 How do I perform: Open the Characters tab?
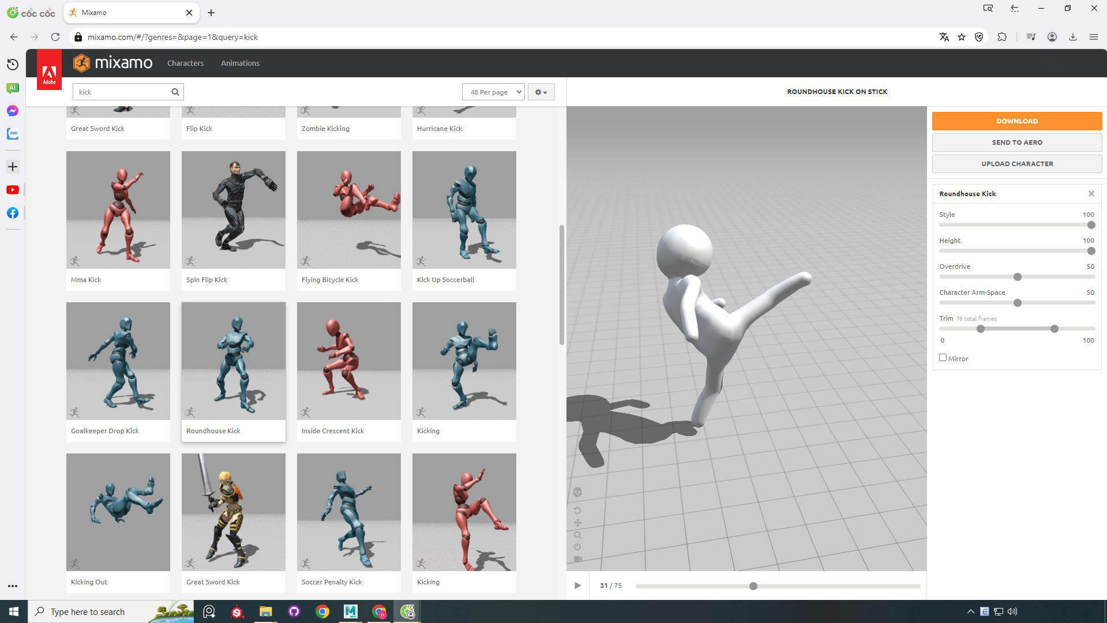185,63
